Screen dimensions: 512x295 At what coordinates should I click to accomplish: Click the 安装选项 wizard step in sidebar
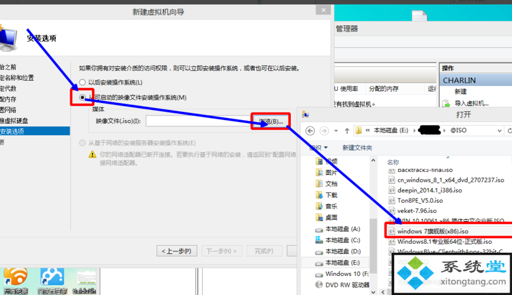[35, 131]
